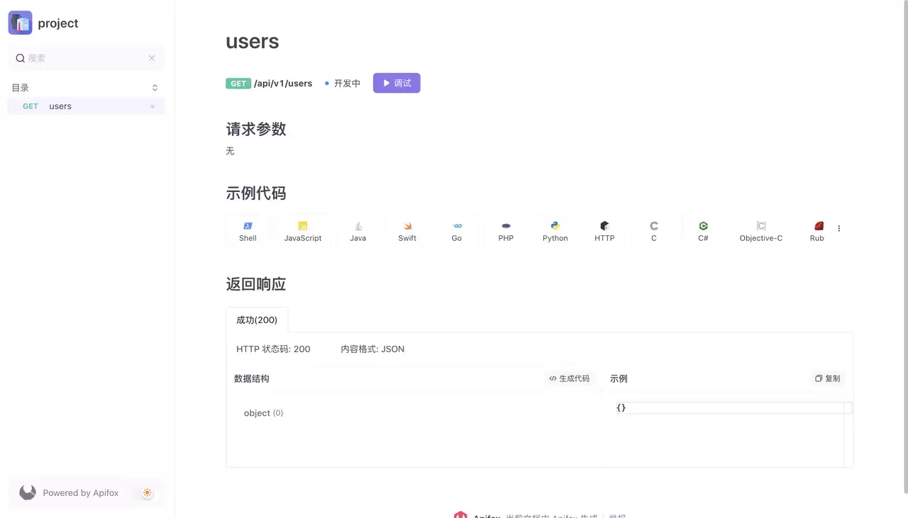Viewport: 908px width, 518px height.
Task: Click the page vertical scrollbar
Action: [904, 247]
